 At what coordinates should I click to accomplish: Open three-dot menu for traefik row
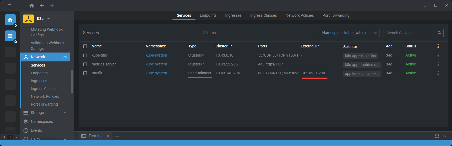438,73
